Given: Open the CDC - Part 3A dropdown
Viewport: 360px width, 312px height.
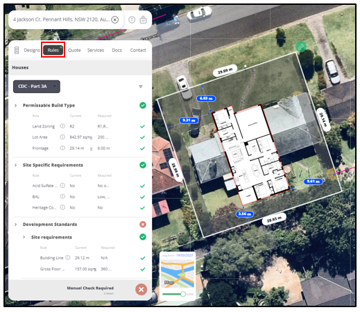Looking at the screenshot, I should click(37, 87).
